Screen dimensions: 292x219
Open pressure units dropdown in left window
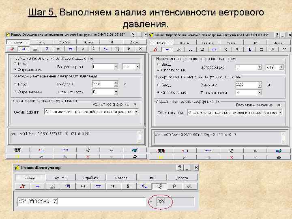[x=137, y=67]
